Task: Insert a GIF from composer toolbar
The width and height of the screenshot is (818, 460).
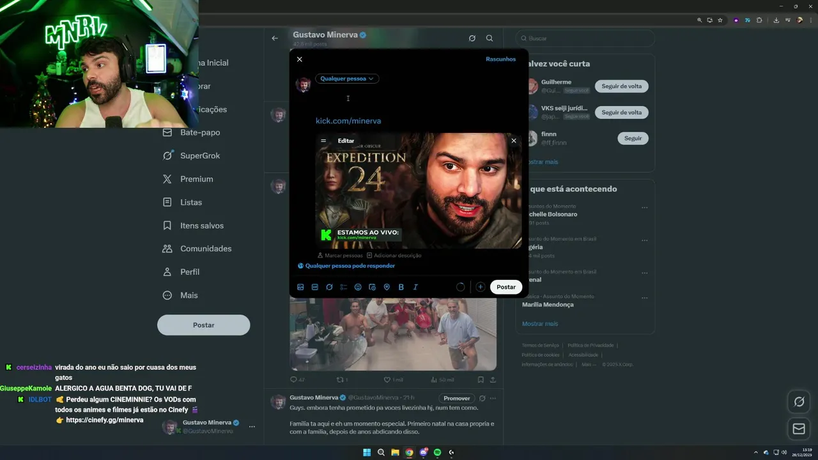Action: tap(315, 287)
